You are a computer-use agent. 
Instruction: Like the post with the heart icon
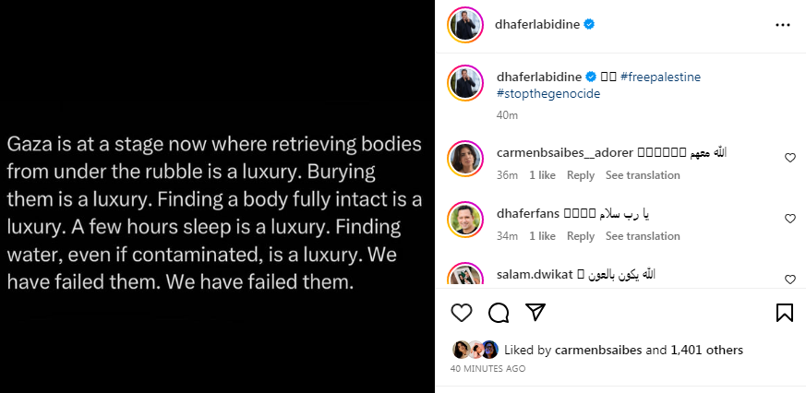pyautogui.click(x=462, y=313)
